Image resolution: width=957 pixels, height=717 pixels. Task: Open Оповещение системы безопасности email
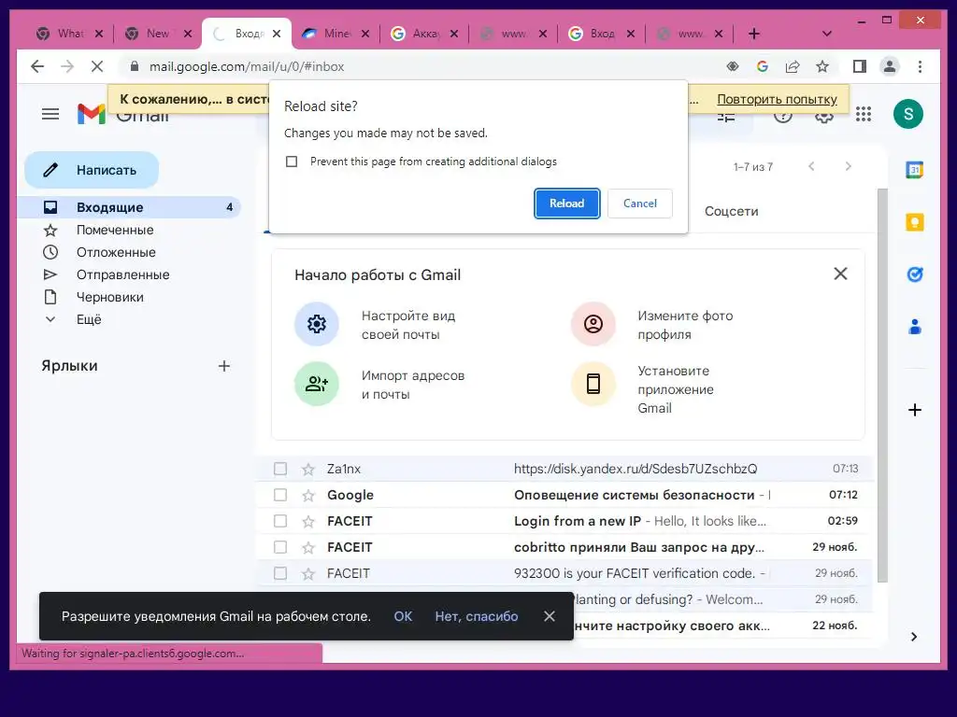point(635,495)
